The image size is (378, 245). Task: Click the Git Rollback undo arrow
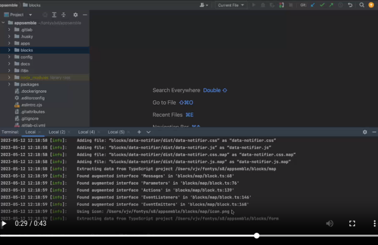tap(350, 5)
